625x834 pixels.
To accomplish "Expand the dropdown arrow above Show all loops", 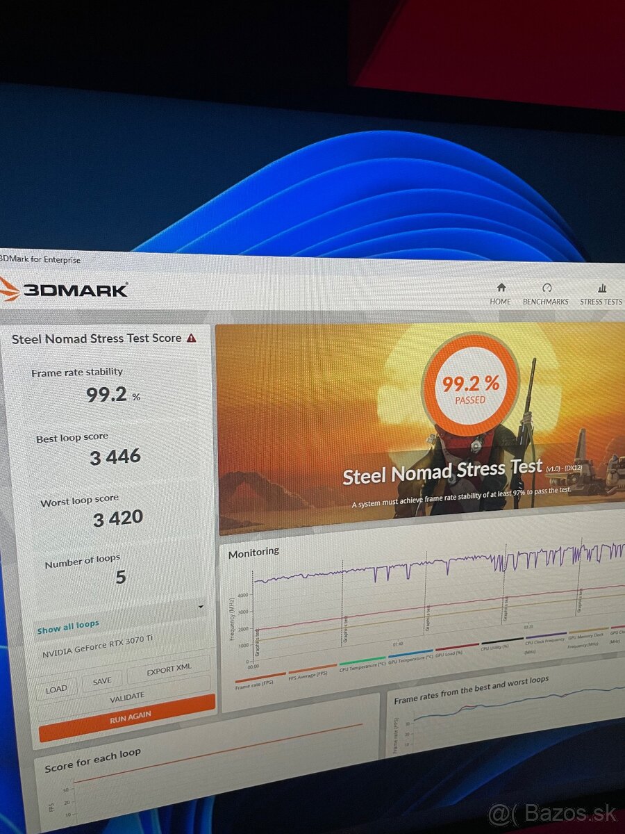I will click(201, 607).
